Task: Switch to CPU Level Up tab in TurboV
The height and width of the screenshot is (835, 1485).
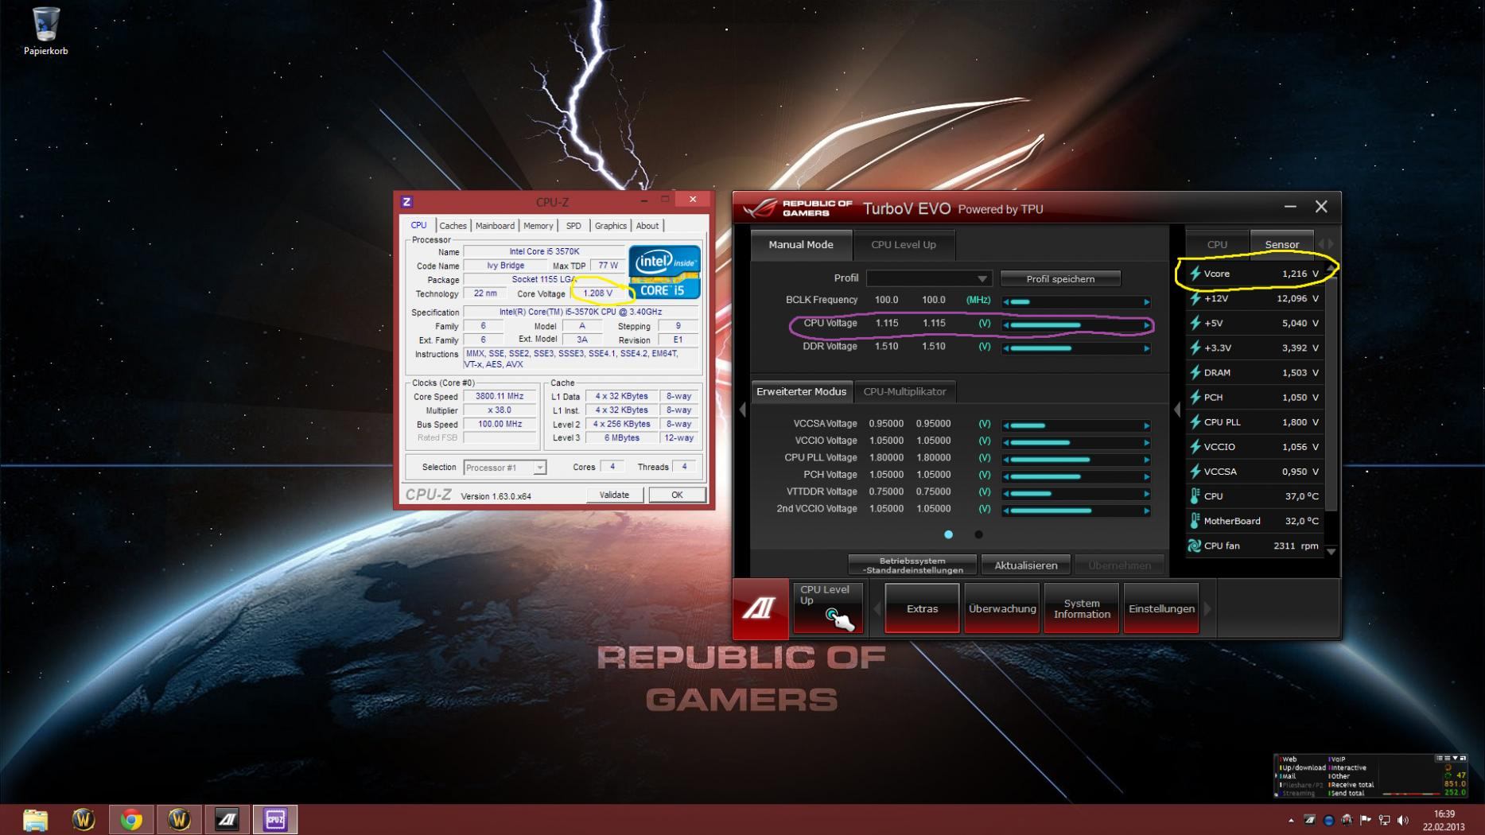Action: (x=904, y=245)
